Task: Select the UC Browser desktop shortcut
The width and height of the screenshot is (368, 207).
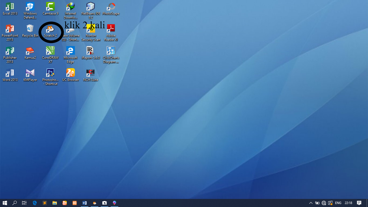Action: point(70,75)
